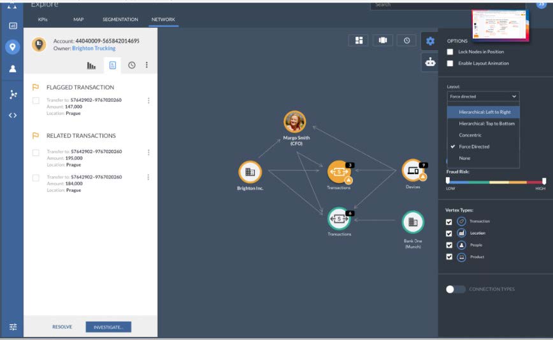Screen dimensions: 553x340
Task: Toggle the Connection Types switch
Action: click(x=456, y=289)
